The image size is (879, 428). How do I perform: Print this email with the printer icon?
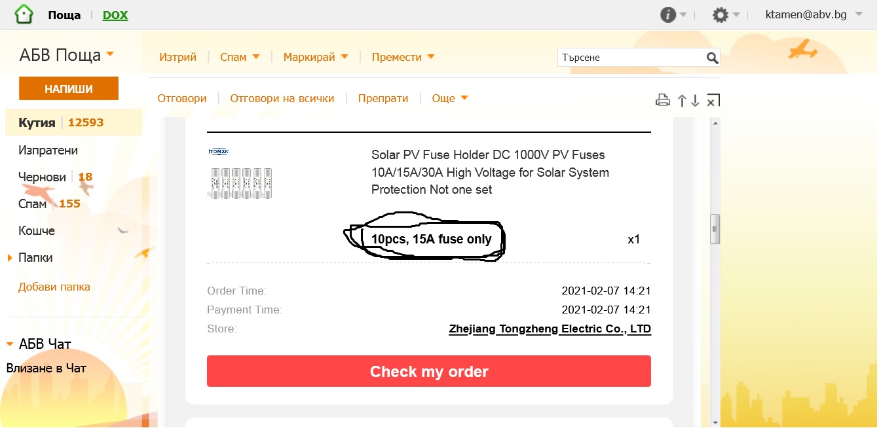(x=663, y=100)
